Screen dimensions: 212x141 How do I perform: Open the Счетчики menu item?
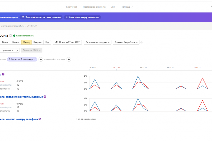click(71, 7)
